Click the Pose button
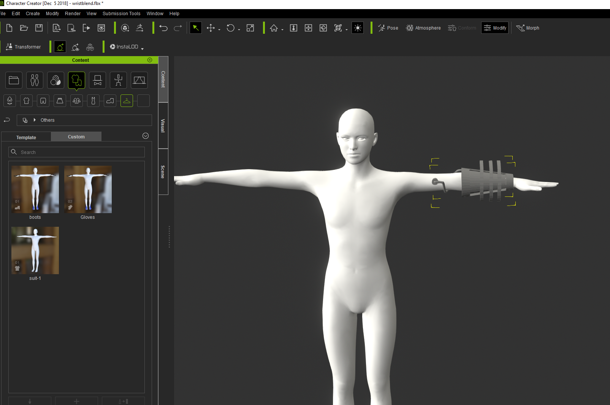 388,28
